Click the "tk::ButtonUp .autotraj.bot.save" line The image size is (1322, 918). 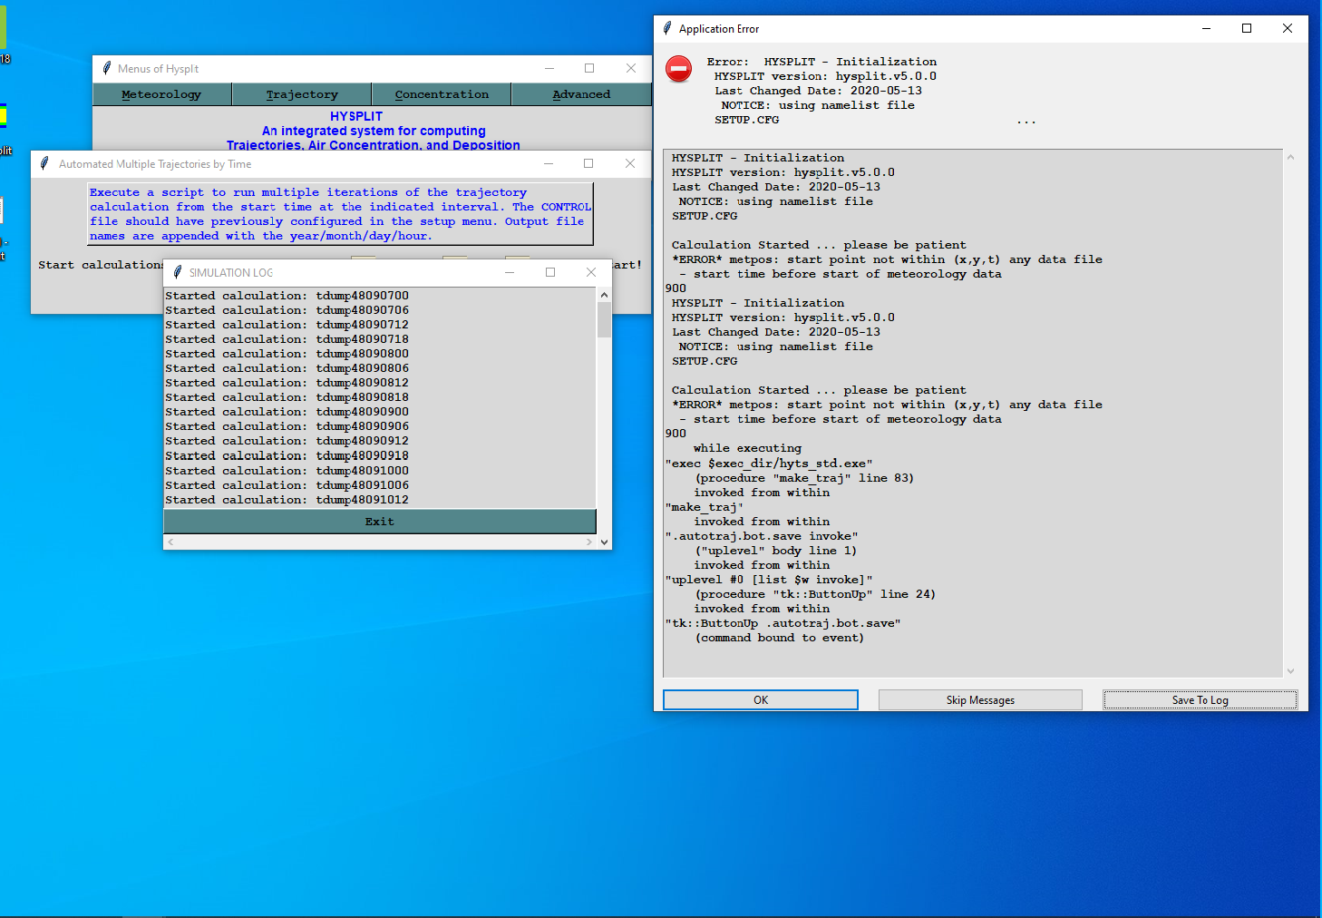point(783,623)
